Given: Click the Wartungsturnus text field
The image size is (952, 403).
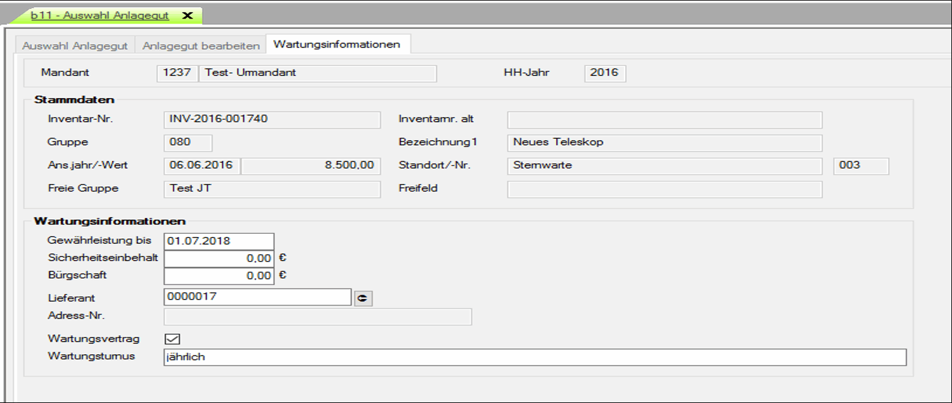Looking at the screenshot, I should click(534, 357).
